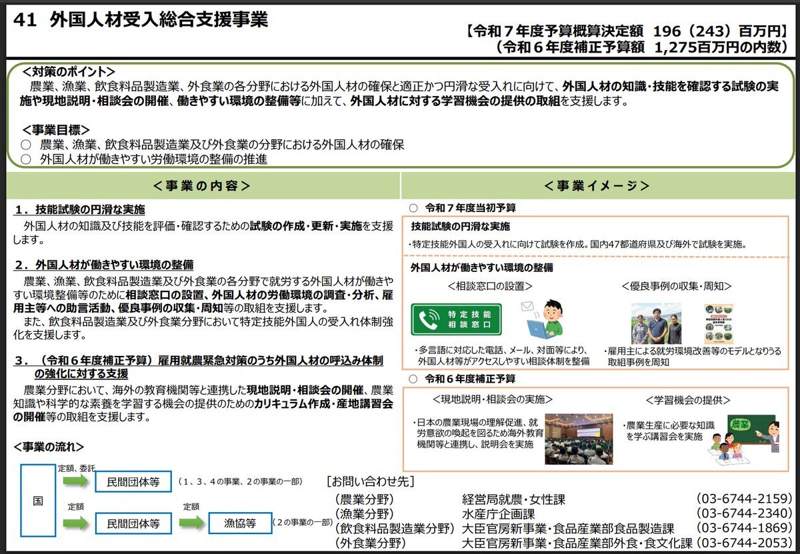The image size is (800, 554).
Task: Select bullet for 外国人材の確保 goal line
Action: 25,144
